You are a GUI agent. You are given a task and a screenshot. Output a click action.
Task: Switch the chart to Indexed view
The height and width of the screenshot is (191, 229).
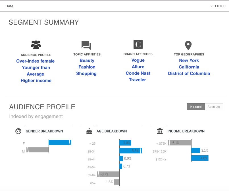[195, 107]
